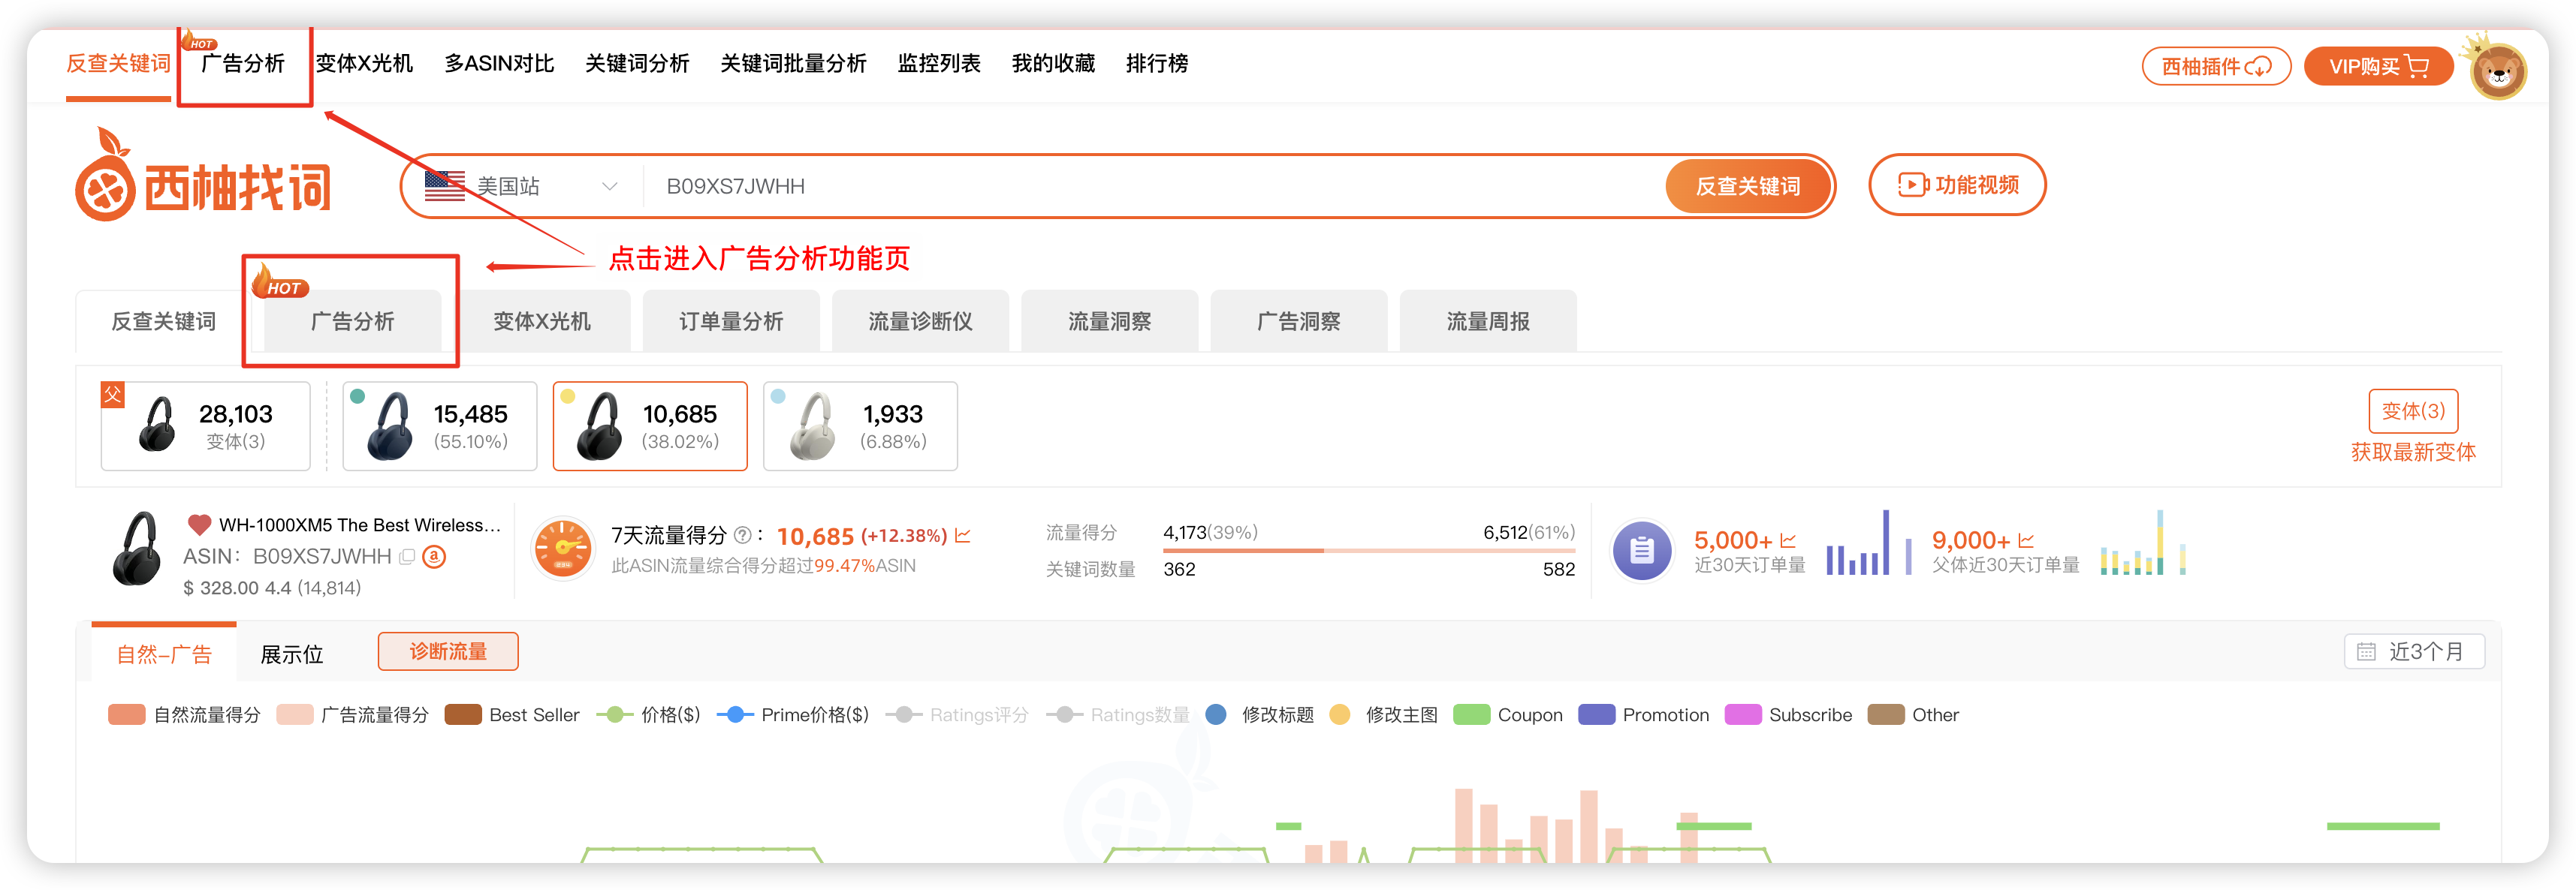This screenshot has width=2576, height=890.
Task: Select parent ASIN card showing 28,103
Action: tap(205, 425)
